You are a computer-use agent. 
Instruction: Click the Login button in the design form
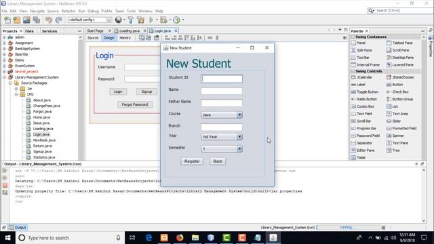(x=118, y=91)
